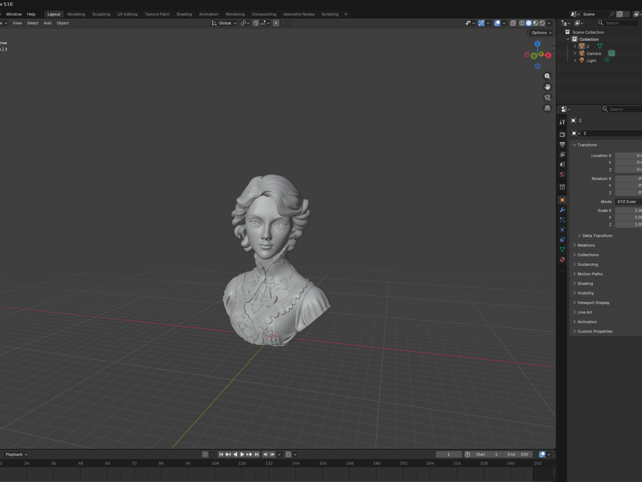Open the Add menu in viewport header

tap(47, 23)
